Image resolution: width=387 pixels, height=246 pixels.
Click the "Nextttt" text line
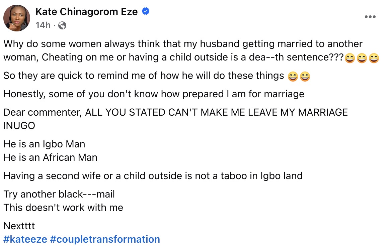pyautogui.click(x=19, y=226)
